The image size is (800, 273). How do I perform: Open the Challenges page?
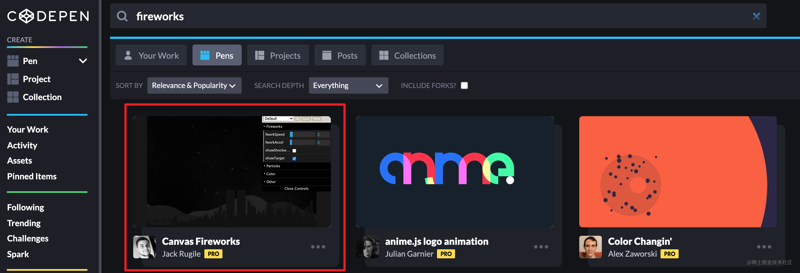coord(28,238)
